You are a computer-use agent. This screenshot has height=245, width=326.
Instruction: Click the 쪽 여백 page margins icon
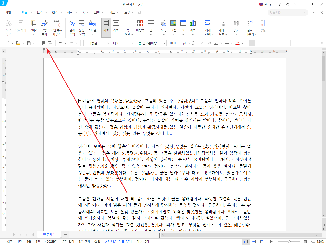pyautogui.click(x=128, y=23)
